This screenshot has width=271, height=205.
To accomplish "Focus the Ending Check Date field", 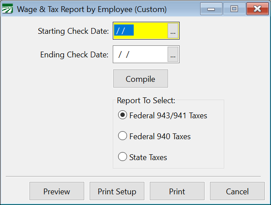I will point(140,55).
